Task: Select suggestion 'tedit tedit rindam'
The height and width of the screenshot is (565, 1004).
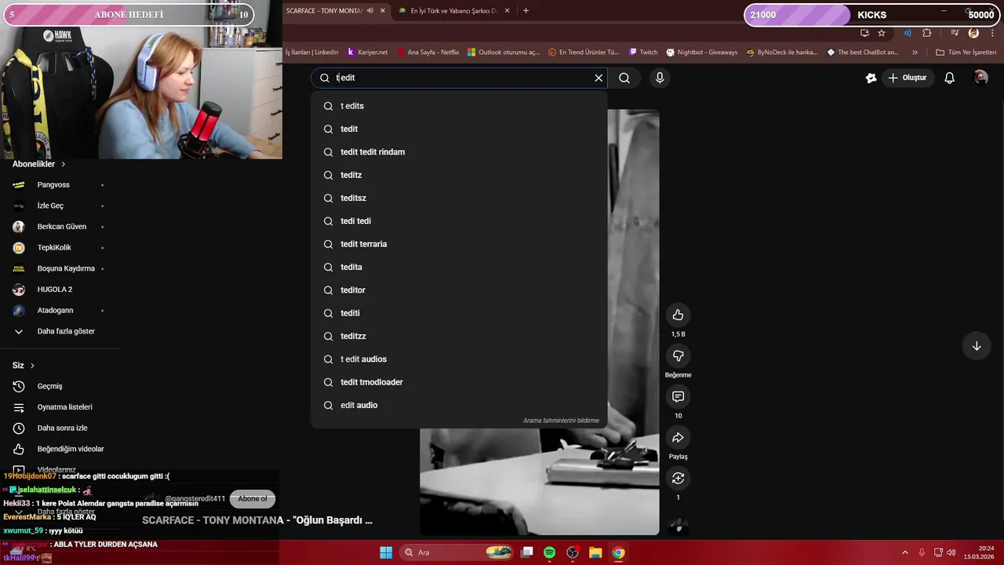Action: click(x=459, y=152)
